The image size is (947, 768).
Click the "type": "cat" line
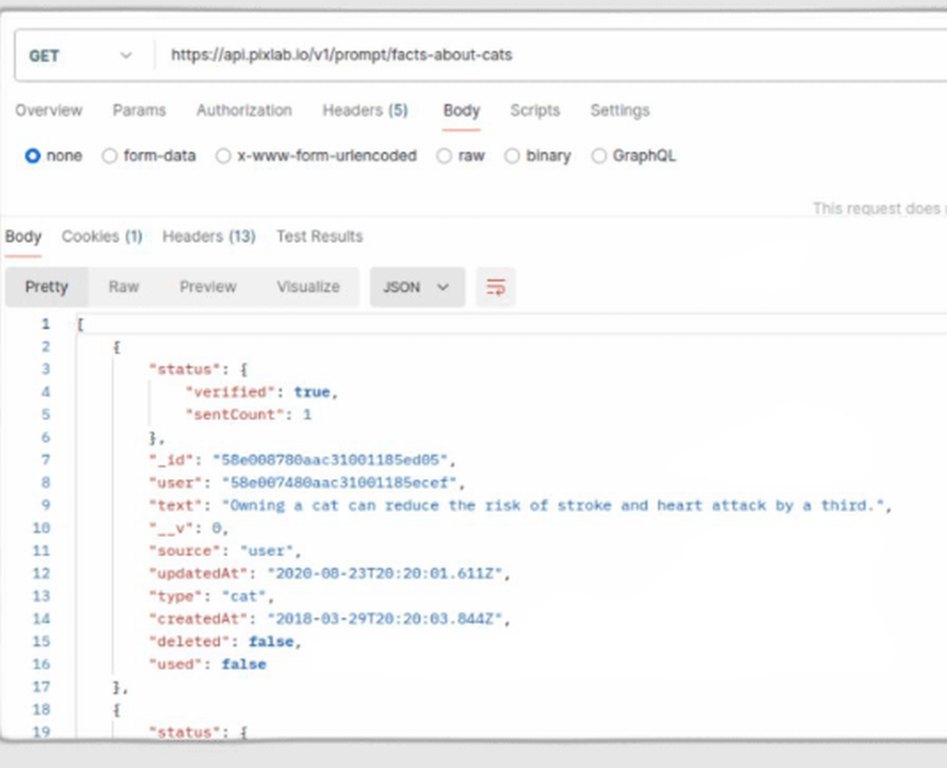[x=211, y=596]
